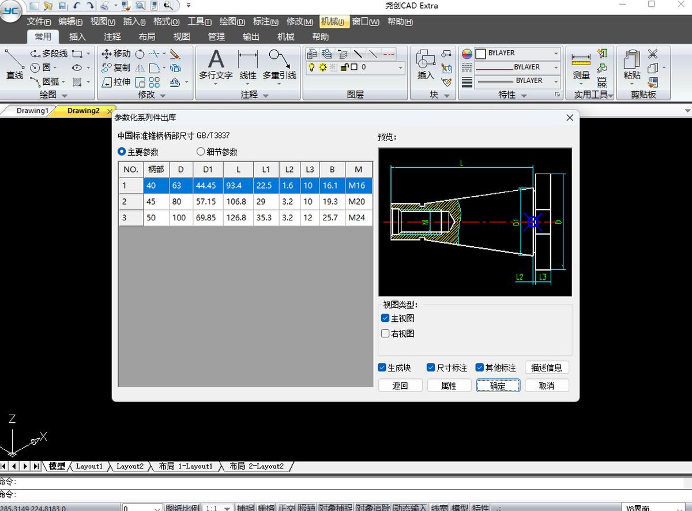This screenshot has height=511, width=692.
Task: Click the 确定 button
Action: pos(498,385)
